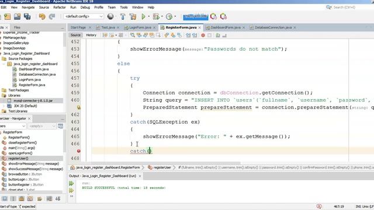
Task: Click the red error marker at line 467
Action: click(x=79, y=151)
